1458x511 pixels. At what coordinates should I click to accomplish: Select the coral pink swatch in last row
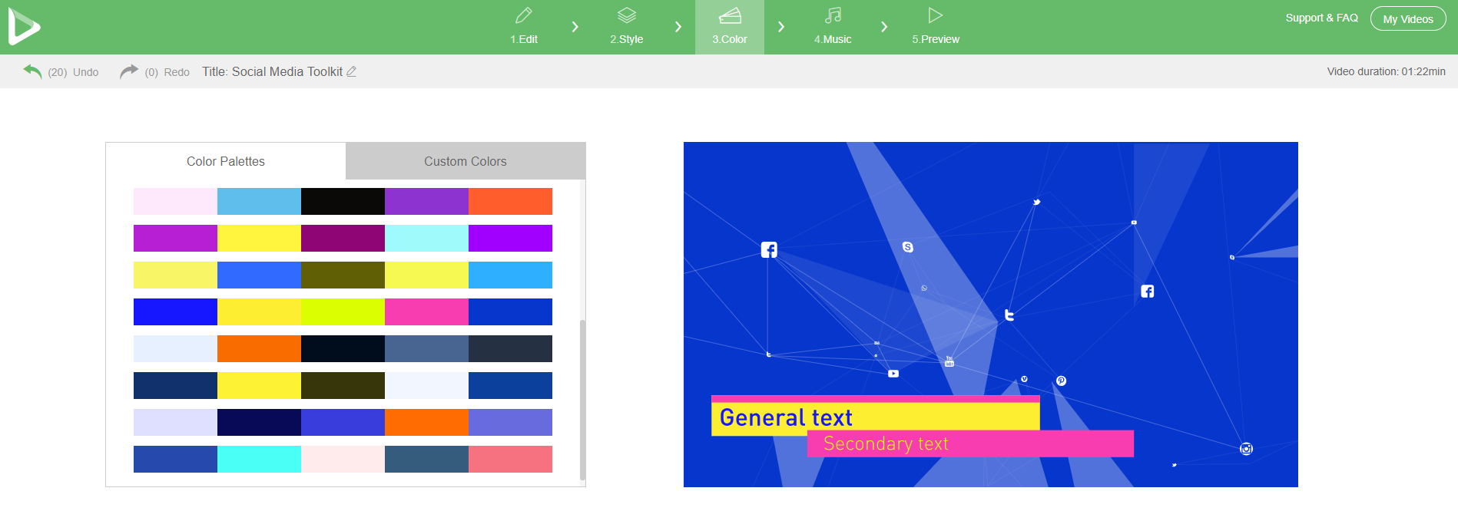510,459
